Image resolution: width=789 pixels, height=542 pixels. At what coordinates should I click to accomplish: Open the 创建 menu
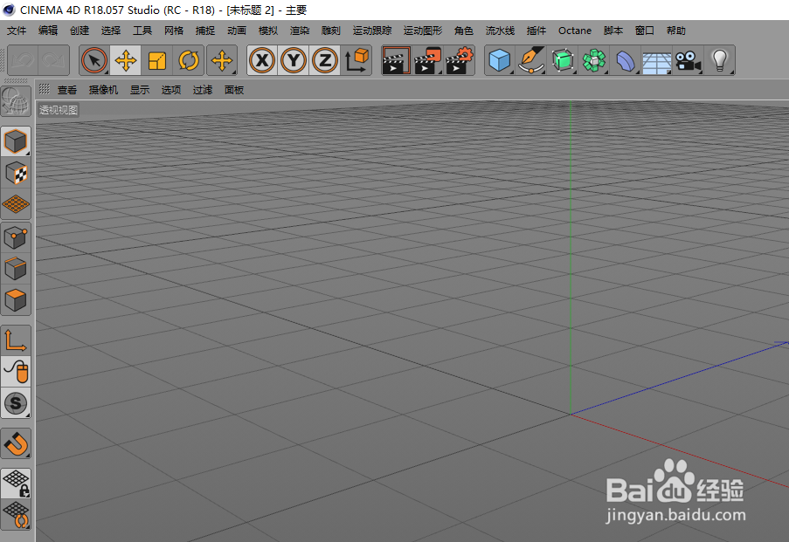pyautogui.click(x=80, y=31)
